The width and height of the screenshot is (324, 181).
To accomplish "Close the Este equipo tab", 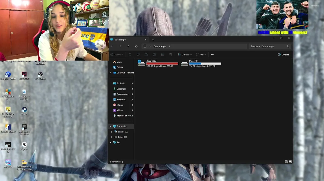I will click(146, 40).
